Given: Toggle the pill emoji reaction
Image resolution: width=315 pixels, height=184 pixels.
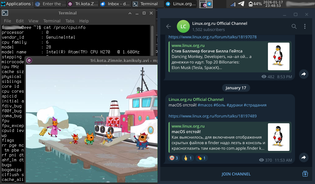Looking at the screenshot, I should (x=202, y=158).
